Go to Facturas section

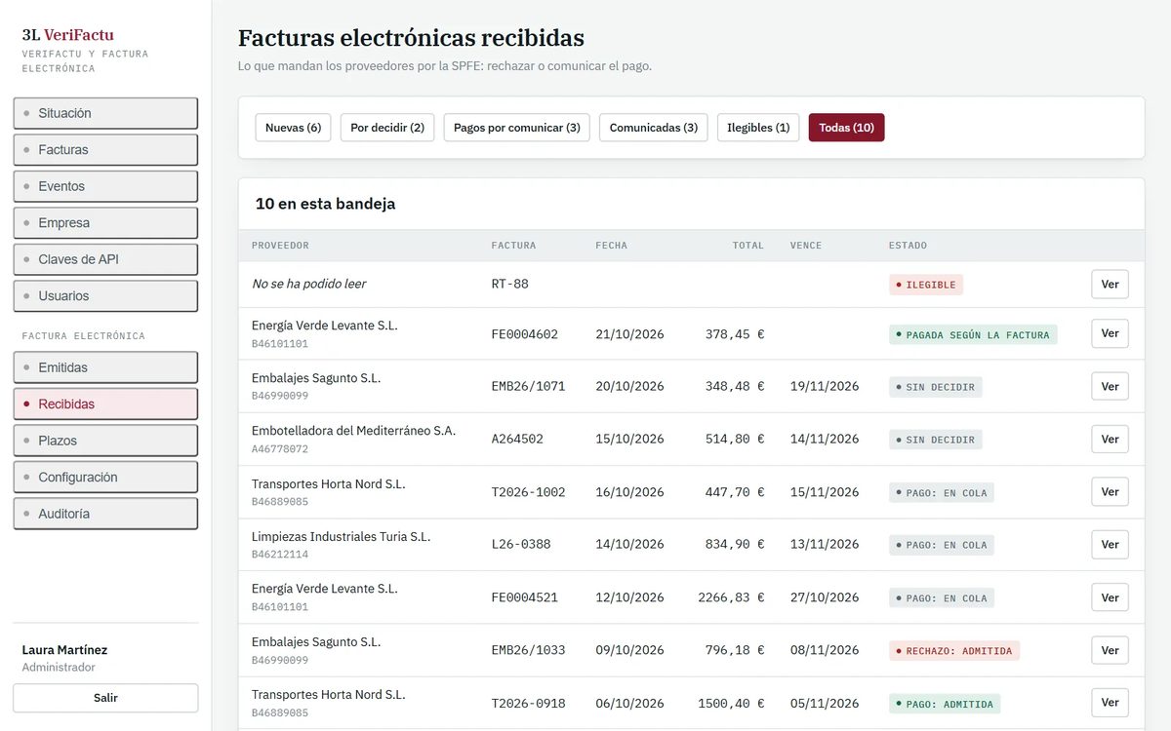[105, 149]
